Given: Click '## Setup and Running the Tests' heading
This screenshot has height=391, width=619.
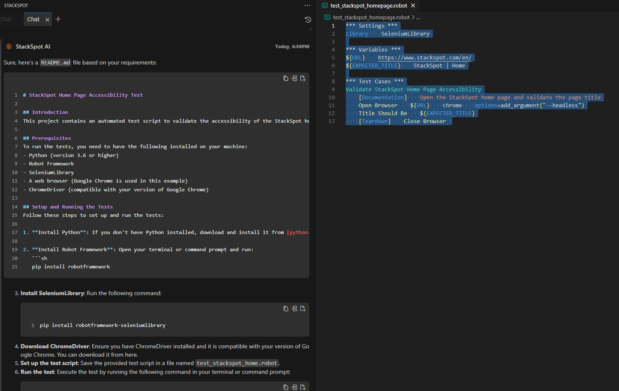Looking at the screenshot, I should [68, 207].
